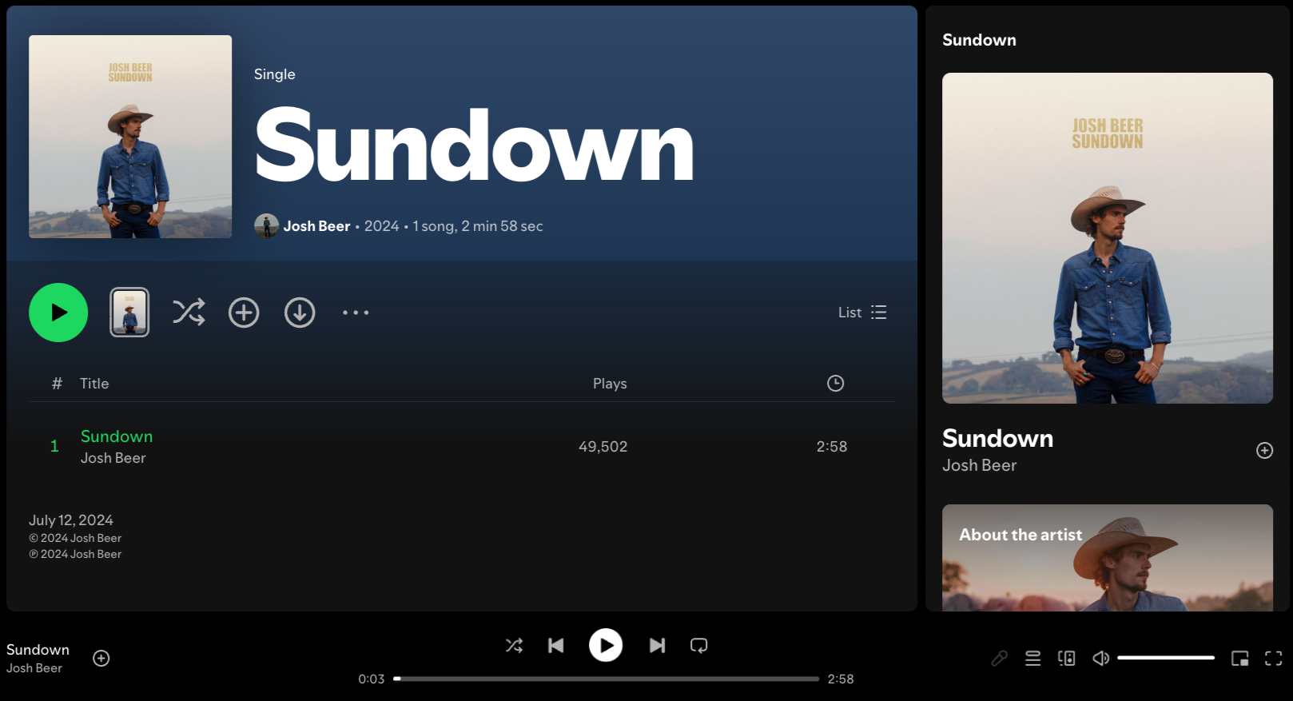Open Josh Beer artist link in album header

pyautogui.click(x=316, y=226)
